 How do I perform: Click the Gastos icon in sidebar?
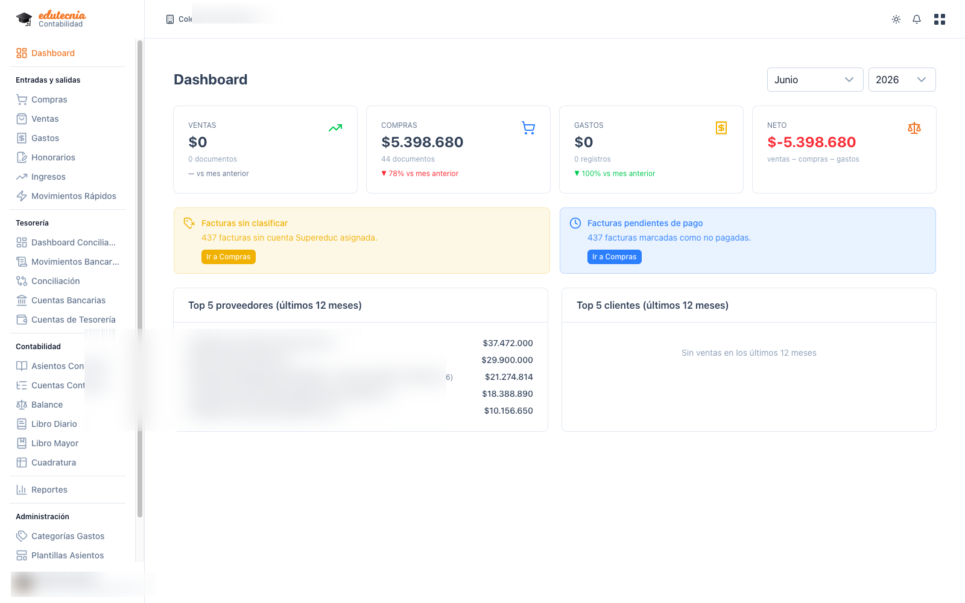click(x=22, y=138)
